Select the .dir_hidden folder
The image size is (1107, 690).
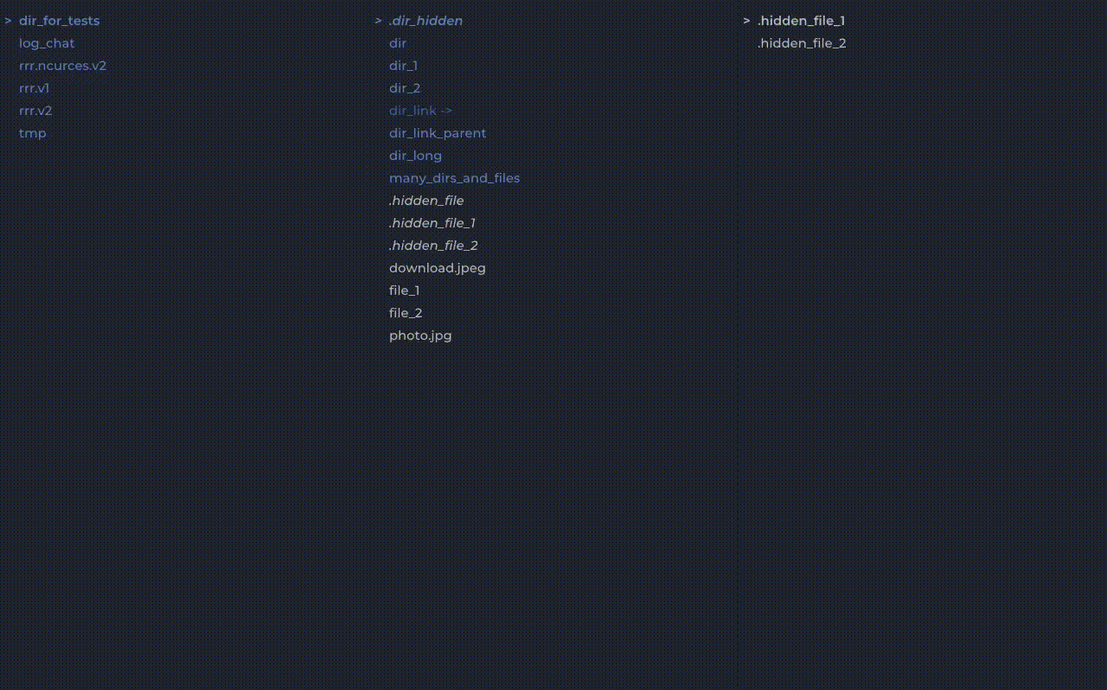coord(426,21)
